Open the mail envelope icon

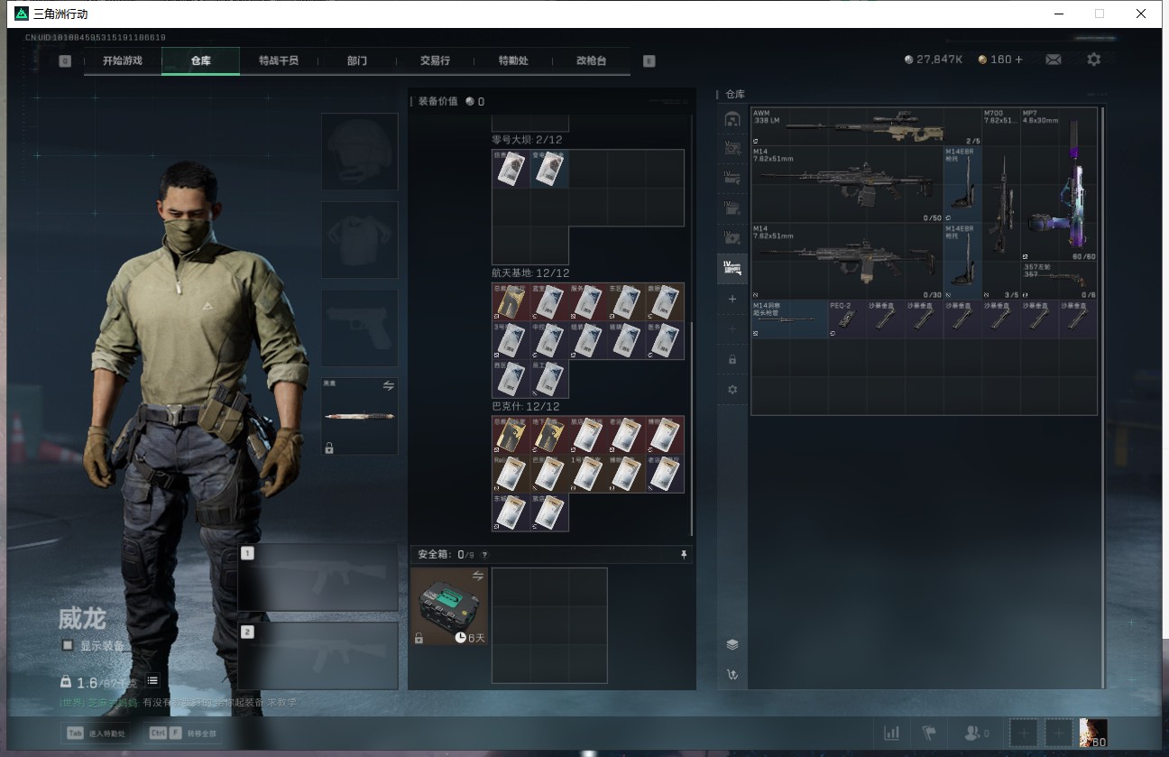1053,60
